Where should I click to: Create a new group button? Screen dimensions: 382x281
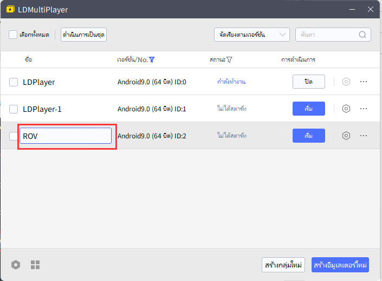283,265
